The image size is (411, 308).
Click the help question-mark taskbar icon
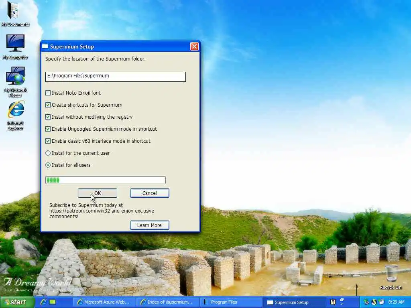point(333,302)
